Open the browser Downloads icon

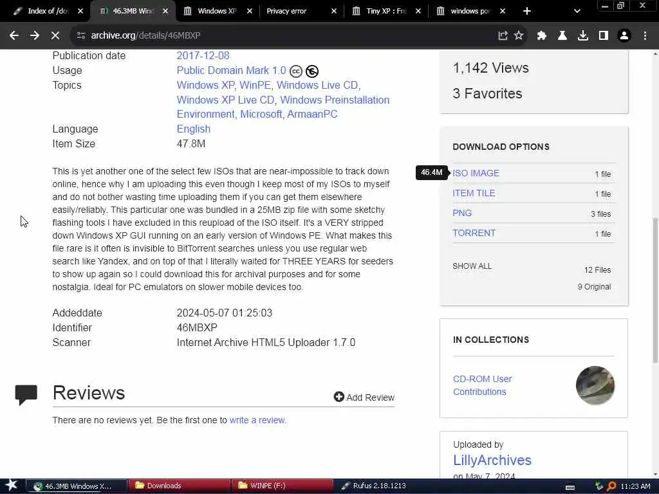[583, 36]
